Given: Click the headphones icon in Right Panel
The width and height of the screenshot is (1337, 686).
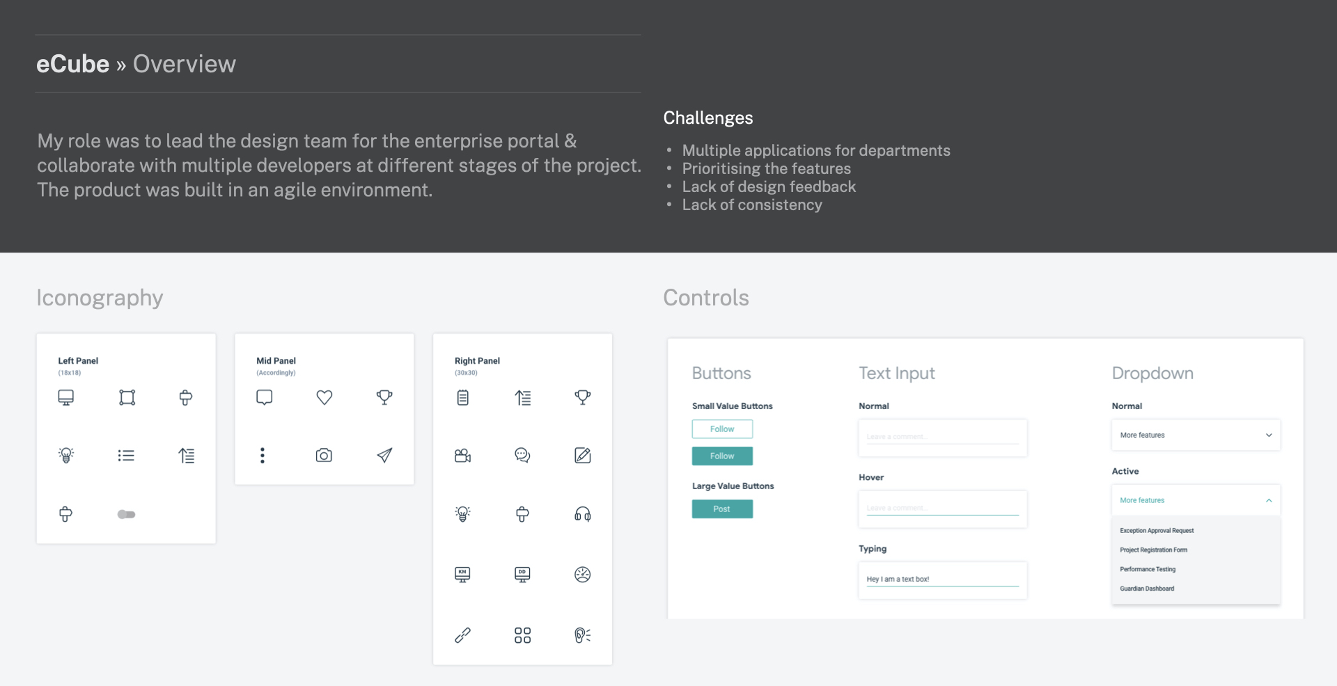Looking at the screenshot, I should (x=583, y=515).
